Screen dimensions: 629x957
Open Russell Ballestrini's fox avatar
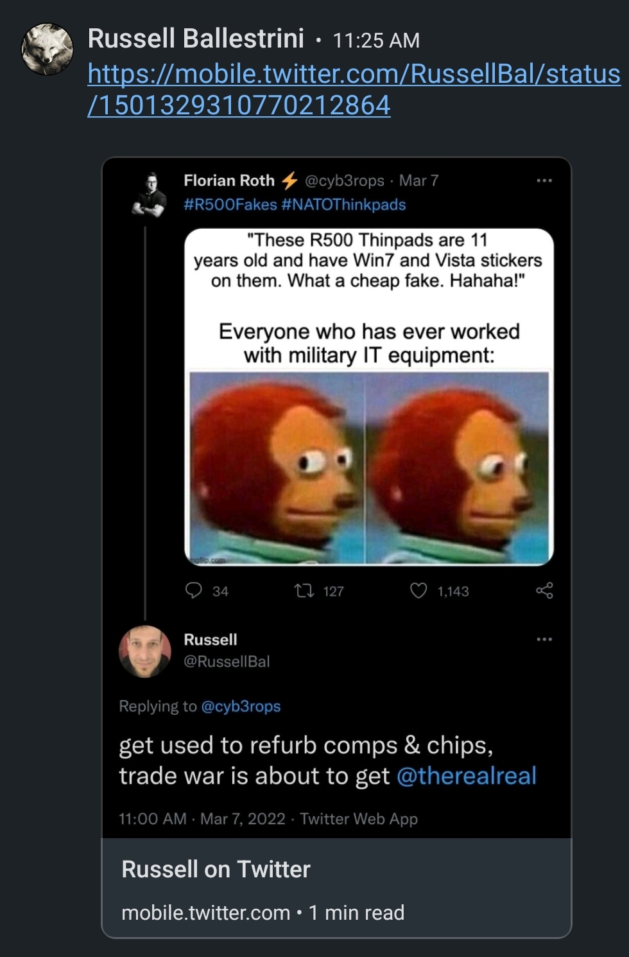tap(47, 49)
